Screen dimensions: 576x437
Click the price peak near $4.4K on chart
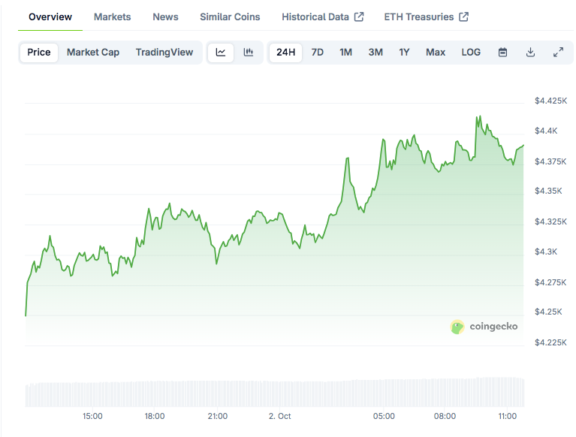(478, 117)
